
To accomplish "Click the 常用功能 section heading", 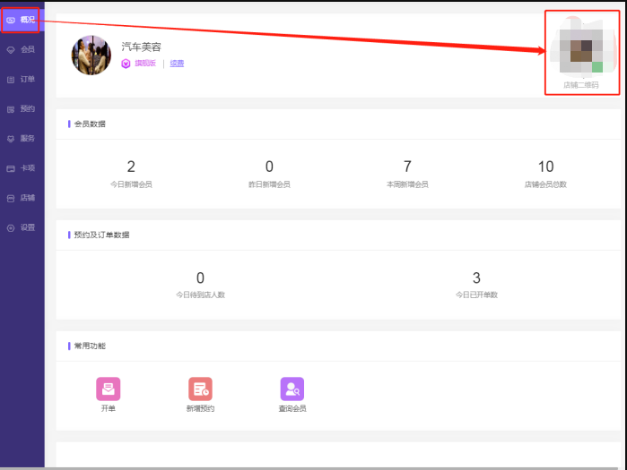I will point(90,346).
